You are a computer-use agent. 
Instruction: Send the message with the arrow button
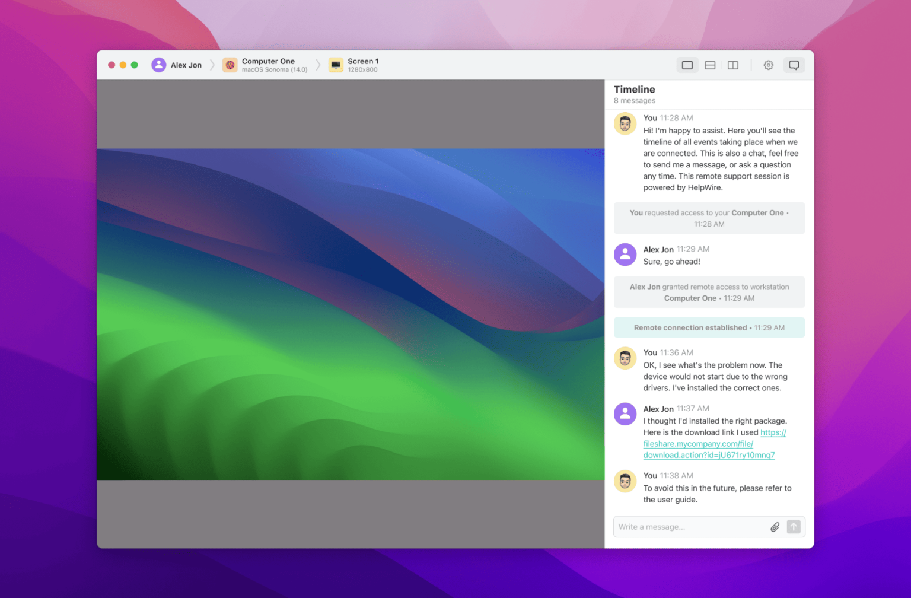[795, 527]
